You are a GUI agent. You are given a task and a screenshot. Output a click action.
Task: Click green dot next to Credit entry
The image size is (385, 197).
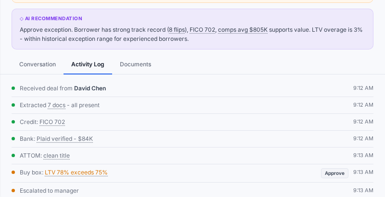pos(13,122)
